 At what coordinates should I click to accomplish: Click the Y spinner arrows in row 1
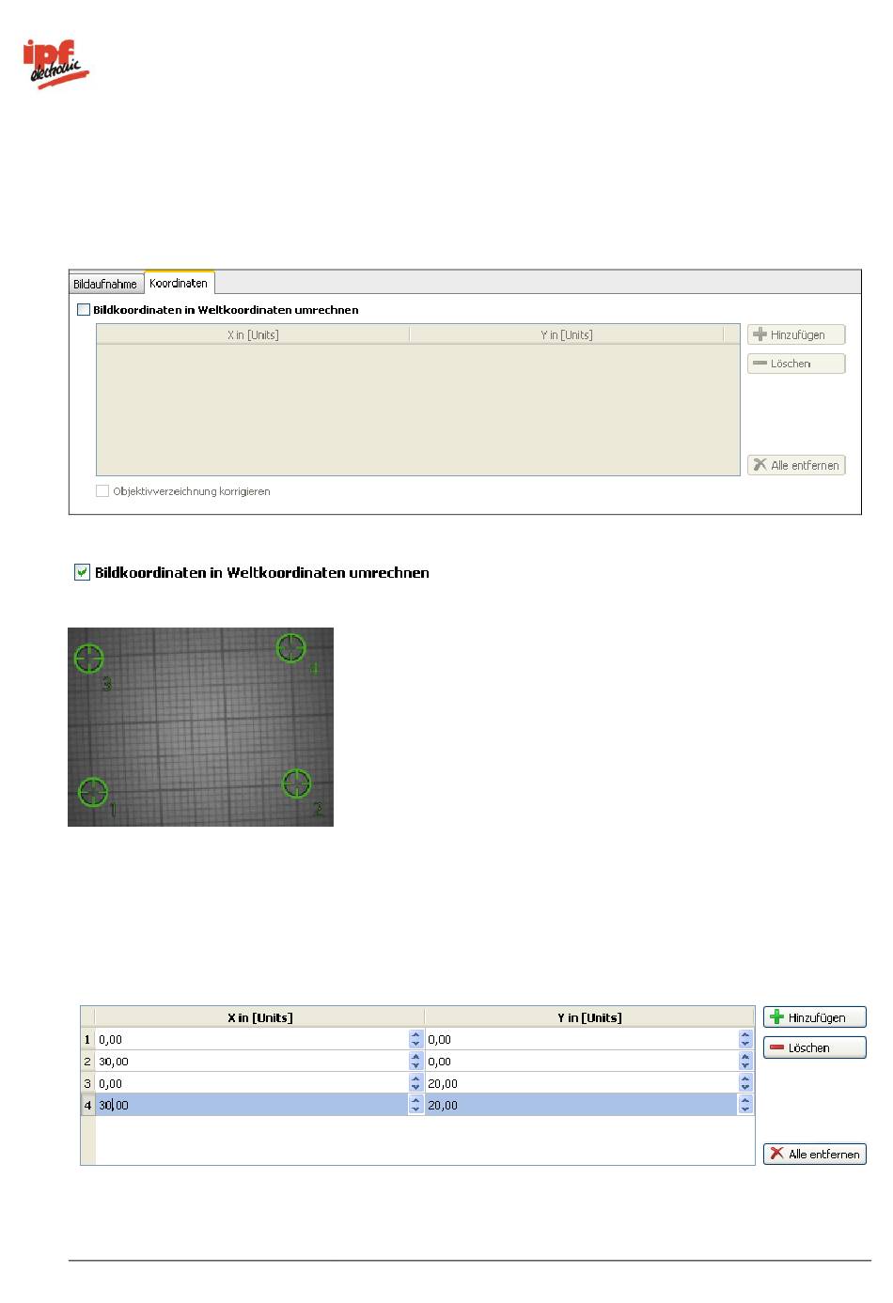click(745, 1039)
